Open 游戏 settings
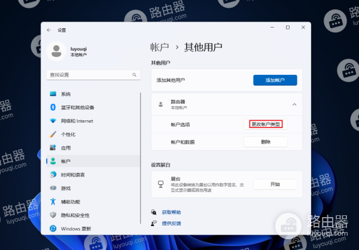The width and height of the screenshot is (359, 250). [93, 188]
